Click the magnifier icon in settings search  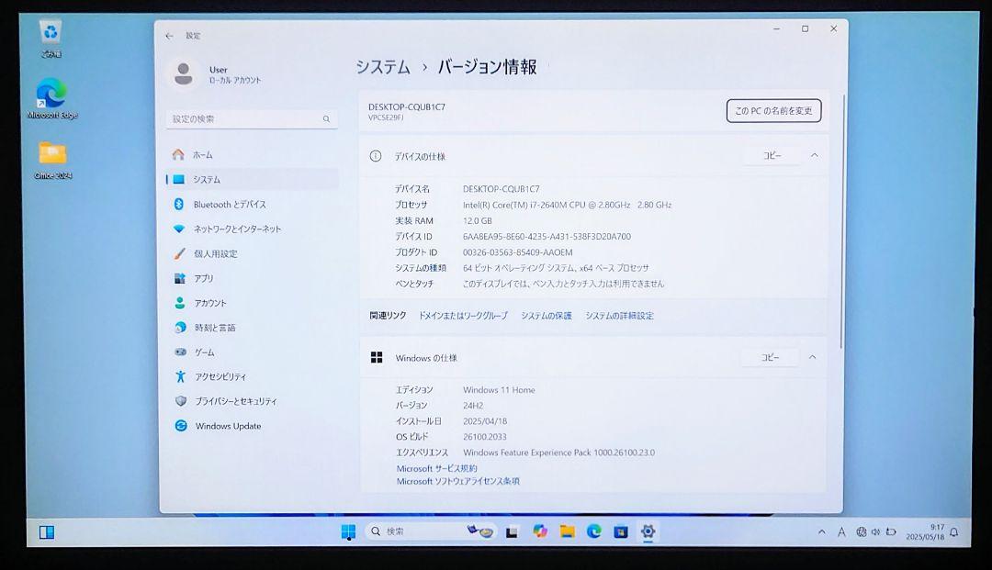point(326,118)
